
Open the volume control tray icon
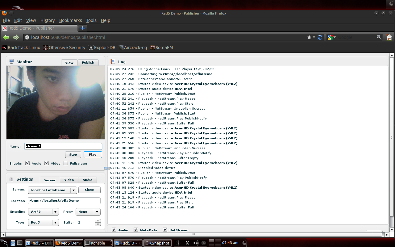click(x=196, y=243)
